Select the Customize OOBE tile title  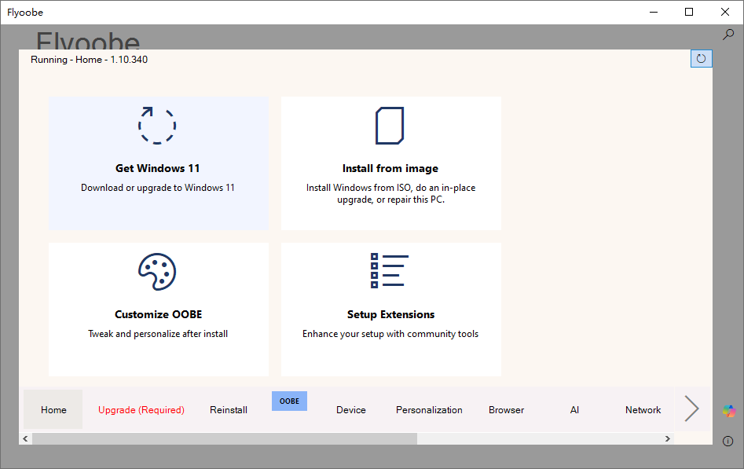159,315
